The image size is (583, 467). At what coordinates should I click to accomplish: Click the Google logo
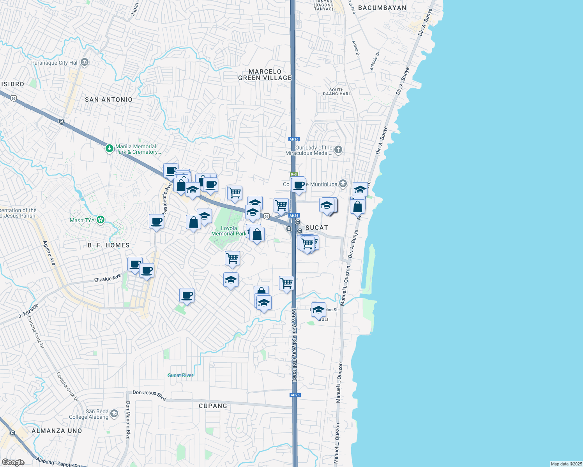pos(13,463)
